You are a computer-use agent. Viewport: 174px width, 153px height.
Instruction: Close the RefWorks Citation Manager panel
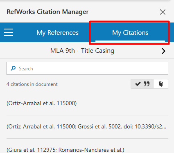[163, 12]
